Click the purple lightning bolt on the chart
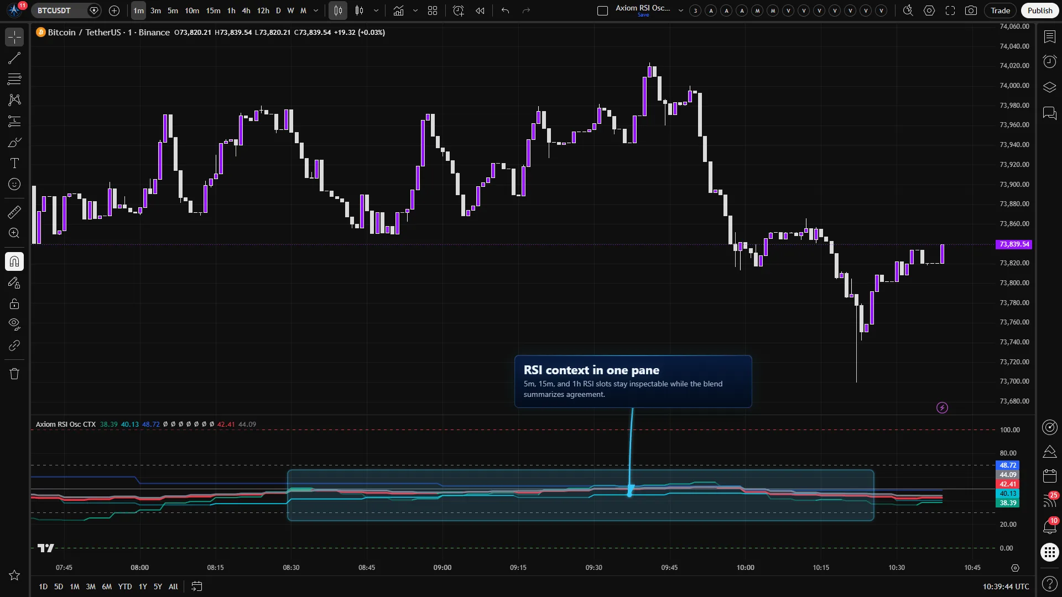This screenshot has height=597, width=1062. (x=942, y=408)
